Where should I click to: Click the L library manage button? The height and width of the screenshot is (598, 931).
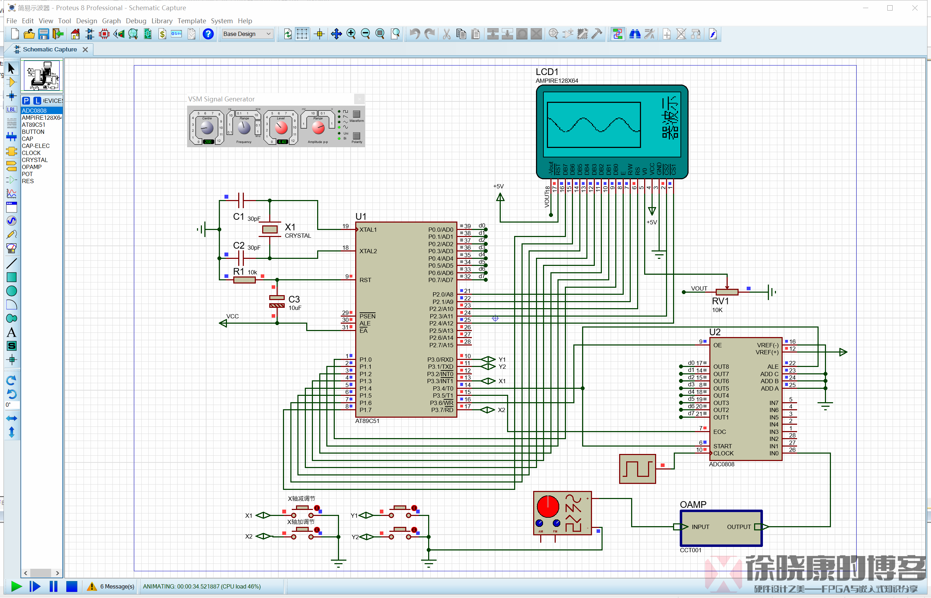click(x=37, y=101)
